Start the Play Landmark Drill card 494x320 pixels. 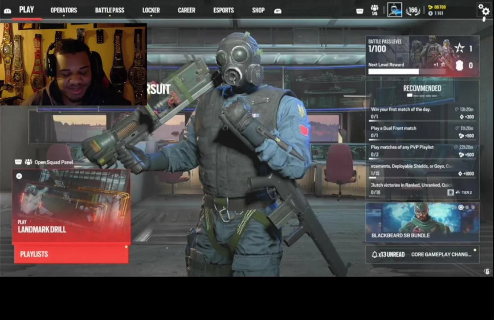point(71,206)
